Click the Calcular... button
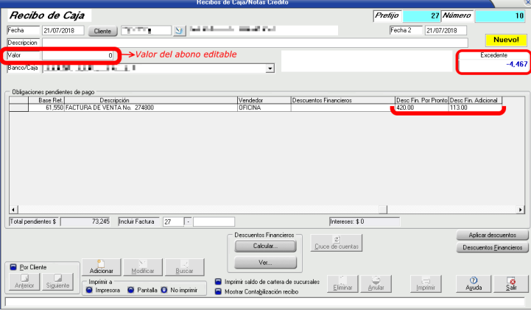The image size is (531, 312). [x=264, y=246]
